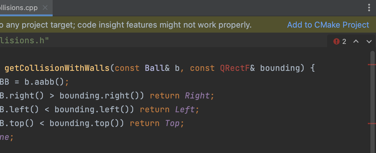Click the collisions.h include string

(24, 40)
